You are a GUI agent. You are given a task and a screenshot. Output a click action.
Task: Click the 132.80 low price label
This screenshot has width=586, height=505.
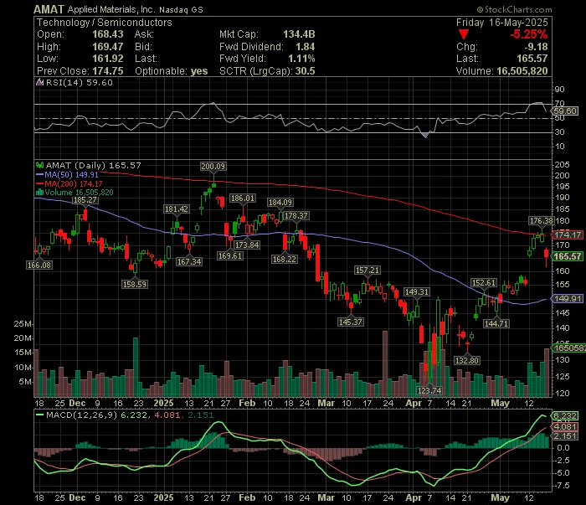tap(467, 361)
